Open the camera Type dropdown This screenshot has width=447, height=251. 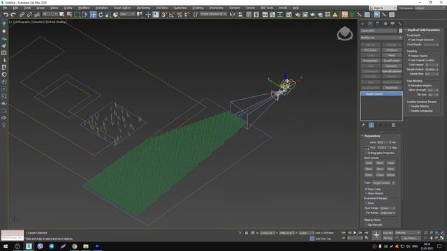(383, 183)
